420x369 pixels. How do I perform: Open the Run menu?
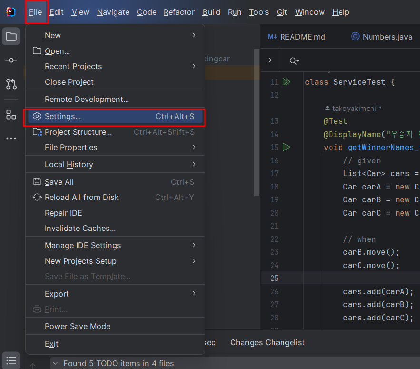coord(234,12)
